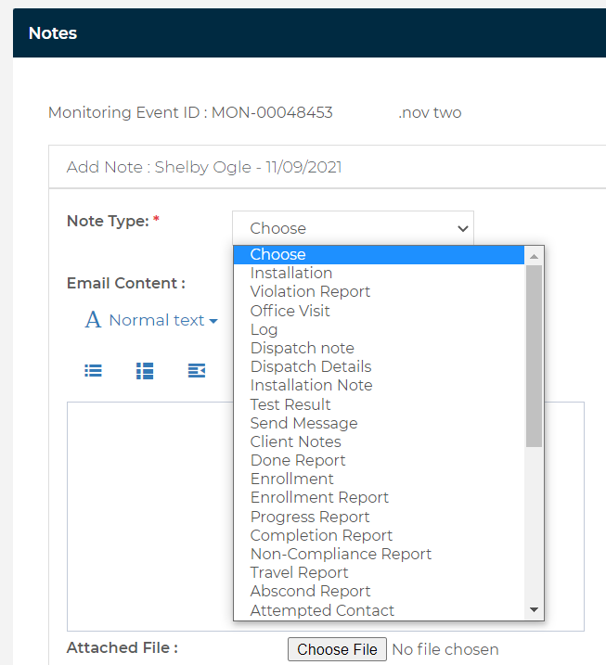Click the dropdown list scroll-down arrow
This screenshot has height=665, width=606.
click(534, 610)
